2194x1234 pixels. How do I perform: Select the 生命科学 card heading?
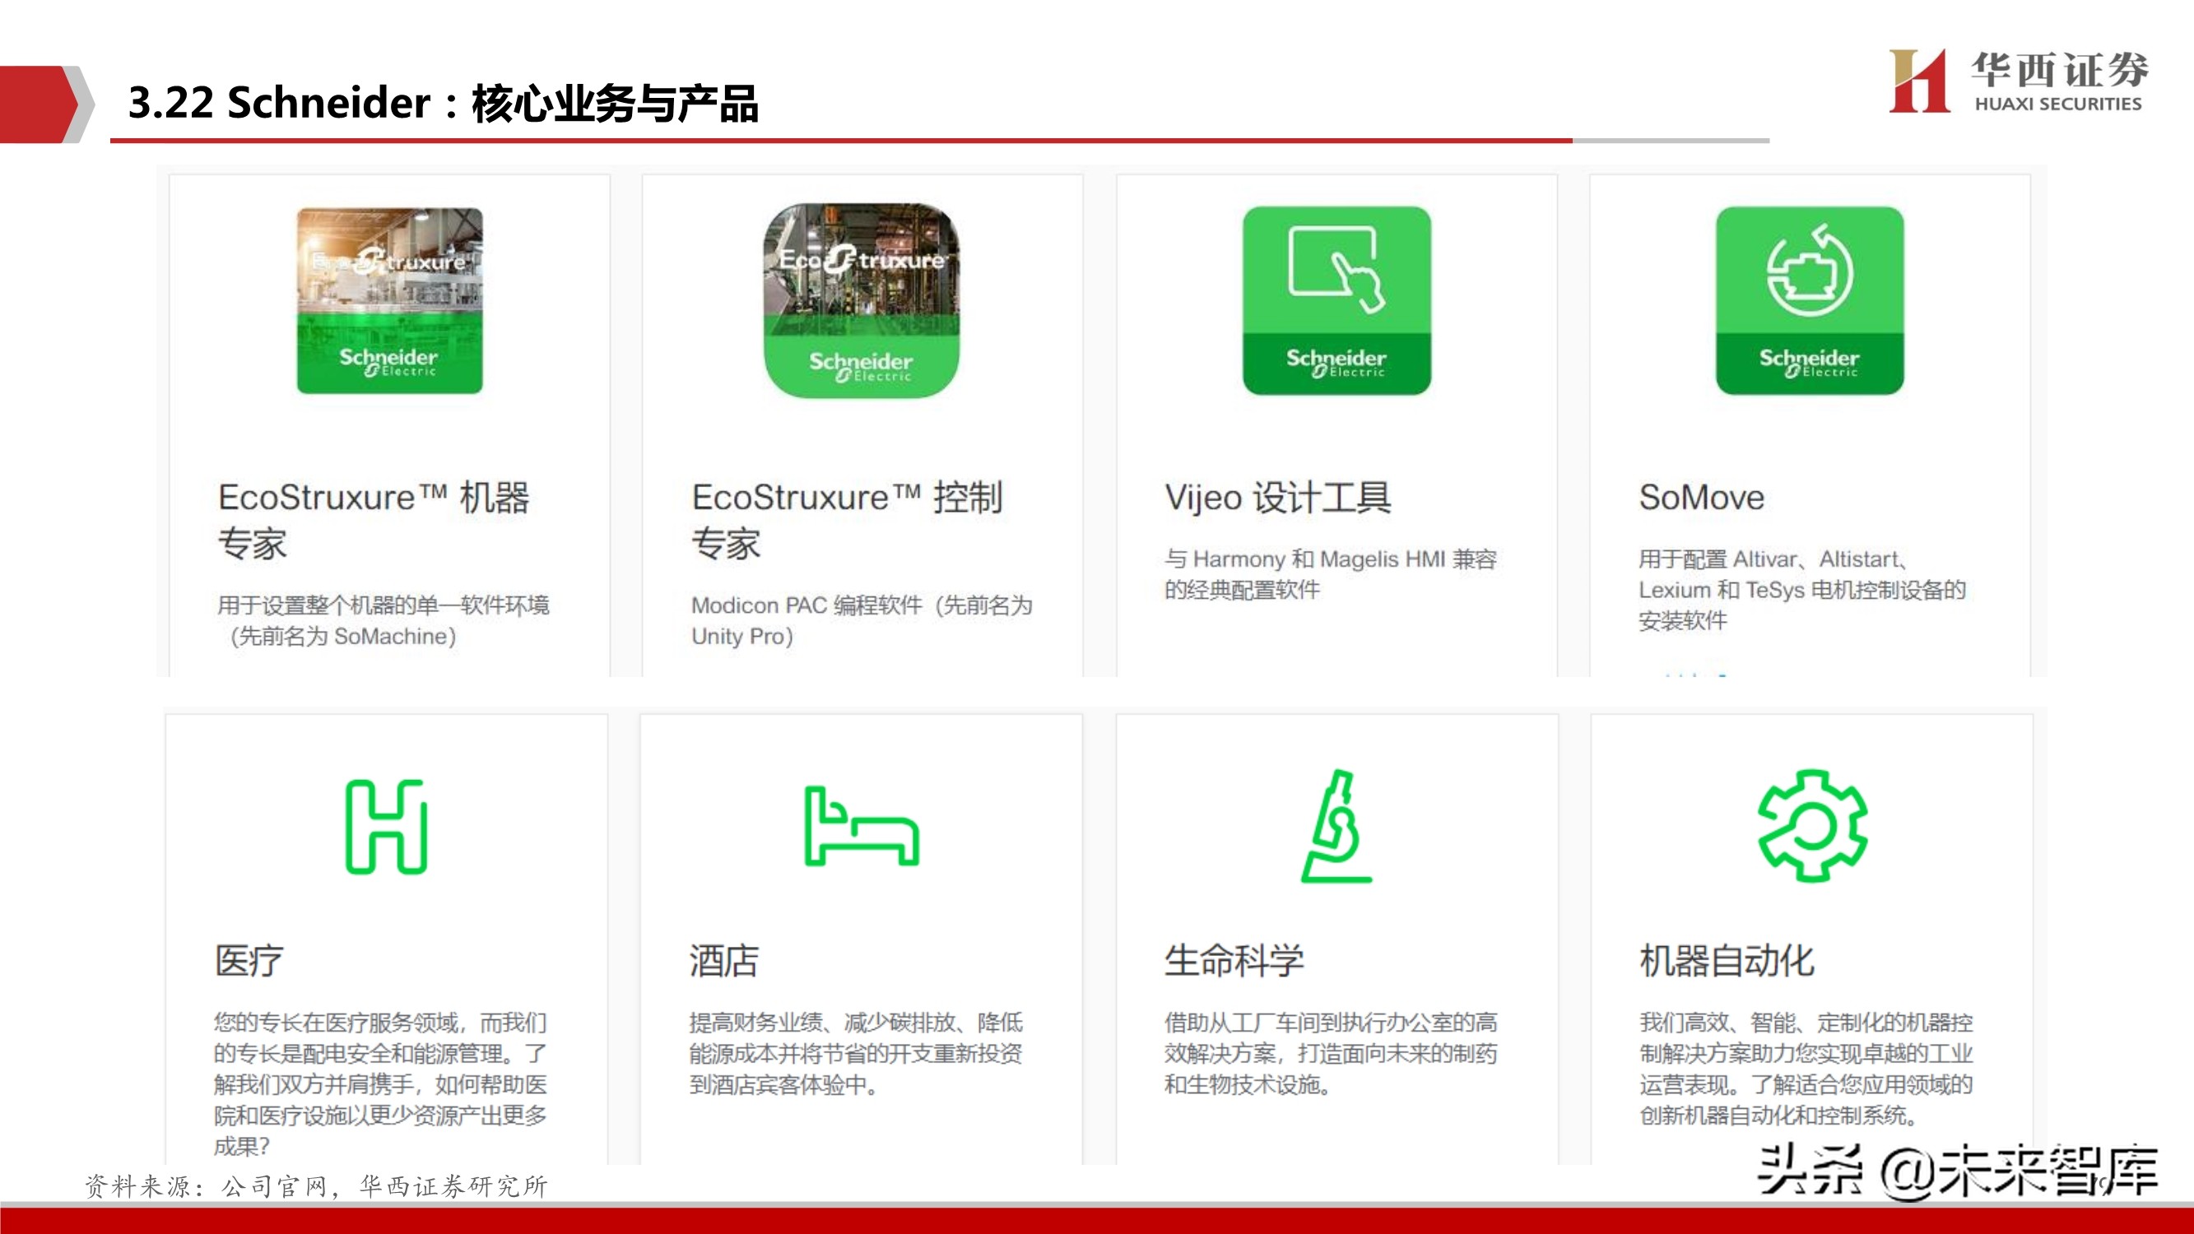pyautogui.click(x=1234, y=962)
